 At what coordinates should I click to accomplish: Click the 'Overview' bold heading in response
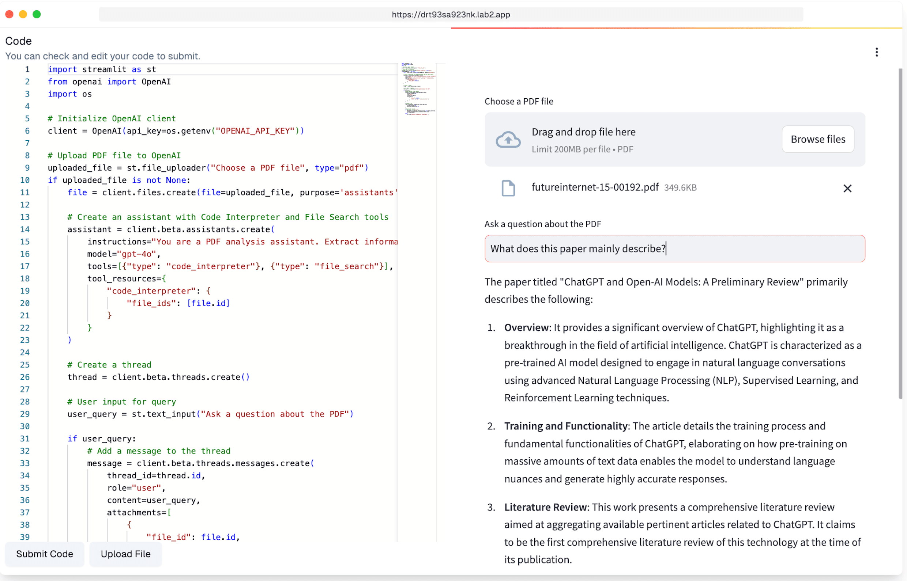(526, 327)
